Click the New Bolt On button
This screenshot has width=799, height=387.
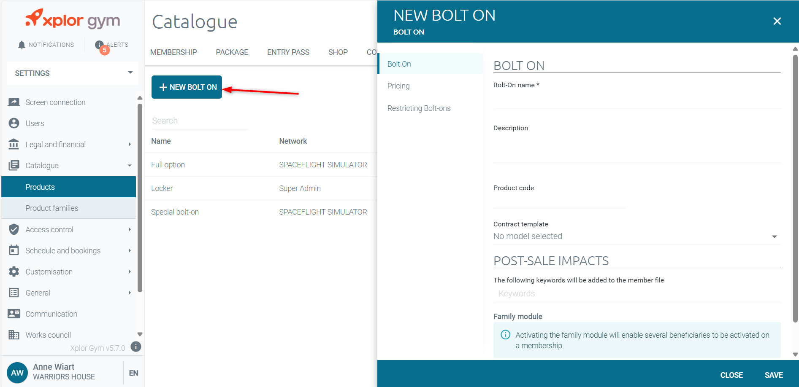pyautogui.click(x=187, y=87)
